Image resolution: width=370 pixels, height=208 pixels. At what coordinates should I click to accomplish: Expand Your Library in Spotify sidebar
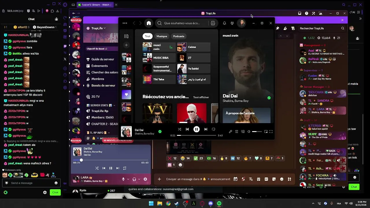tap(126, 36)
